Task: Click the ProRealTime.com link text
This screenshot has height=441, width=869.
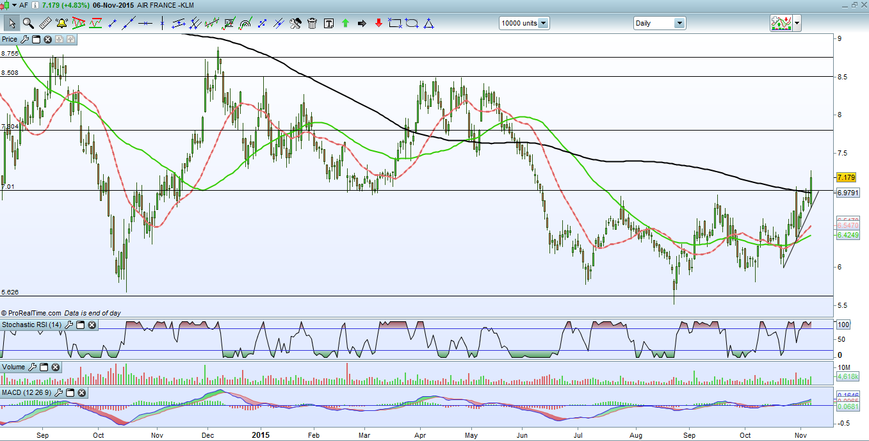Action: pos(35,313)
